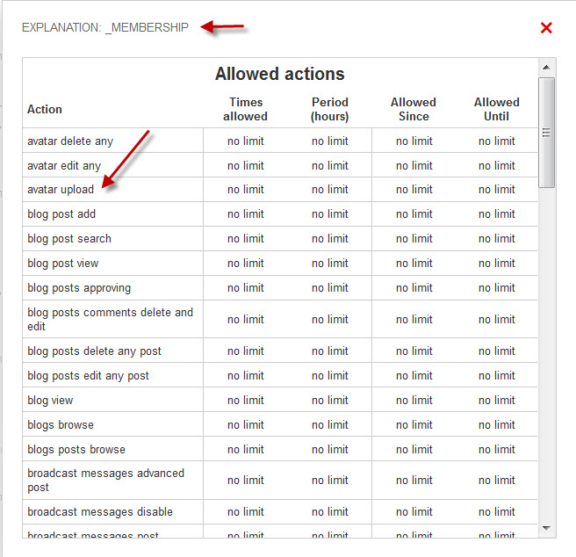
Task: Select the 'Times allowed' column header
Action: [x=246, y=109]
